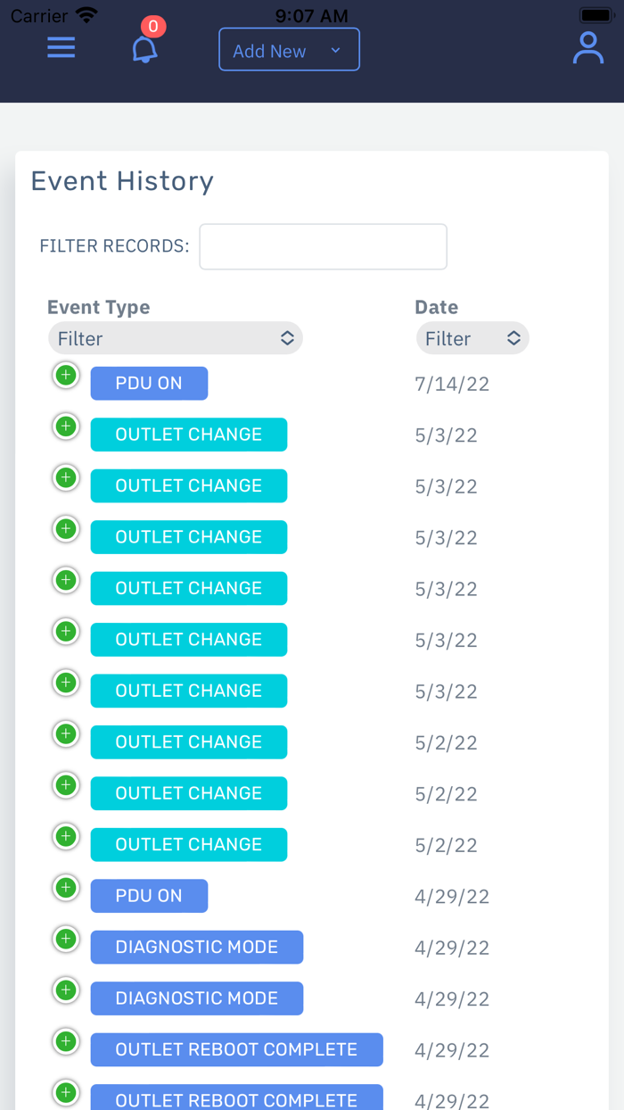Click the last Outlet Change badge dated 5/2/22
Viewport: 624px width, 1110px height.
pyautogui.click(x=188, y=844)
